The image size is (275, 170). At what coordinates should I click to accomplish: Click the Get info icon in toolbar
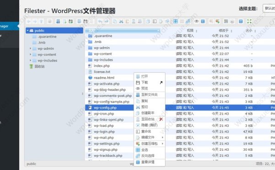pyautogui.click(x=203, y=21)
